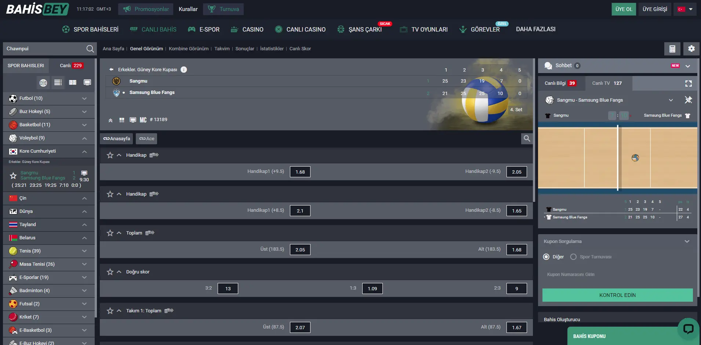Star the Sangmu match in the sidebar
The width and height of the screenshot is (701, 345).
click(13, 175)
